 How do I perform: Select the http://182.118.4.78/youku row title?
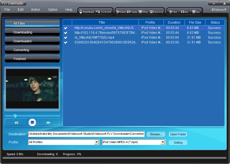coord(106,33)
